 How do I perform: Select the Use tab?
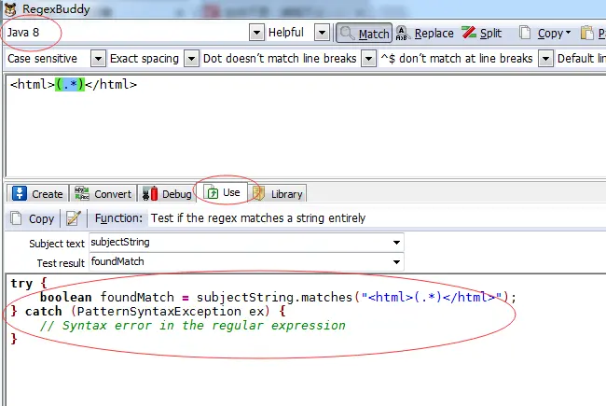(222, 192)
